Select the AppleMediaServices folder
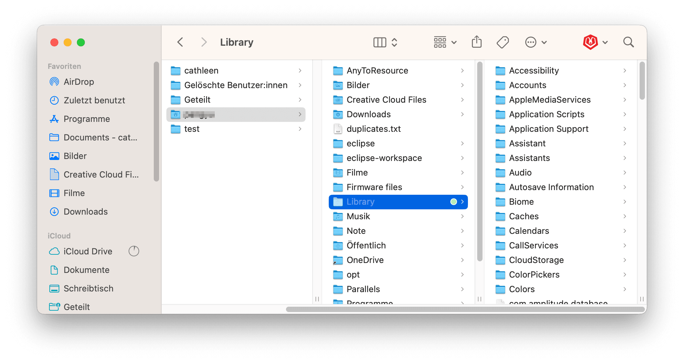Viewport: 684px width, 363px height. tap(561, 100)
